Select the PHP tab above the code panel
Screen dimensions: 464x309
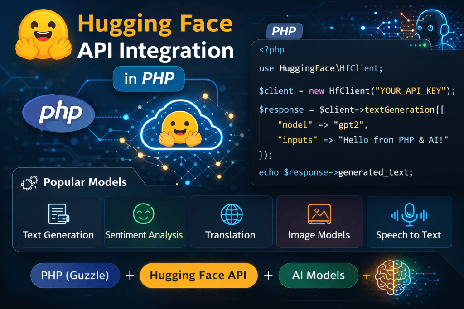(x=284, y=31)
